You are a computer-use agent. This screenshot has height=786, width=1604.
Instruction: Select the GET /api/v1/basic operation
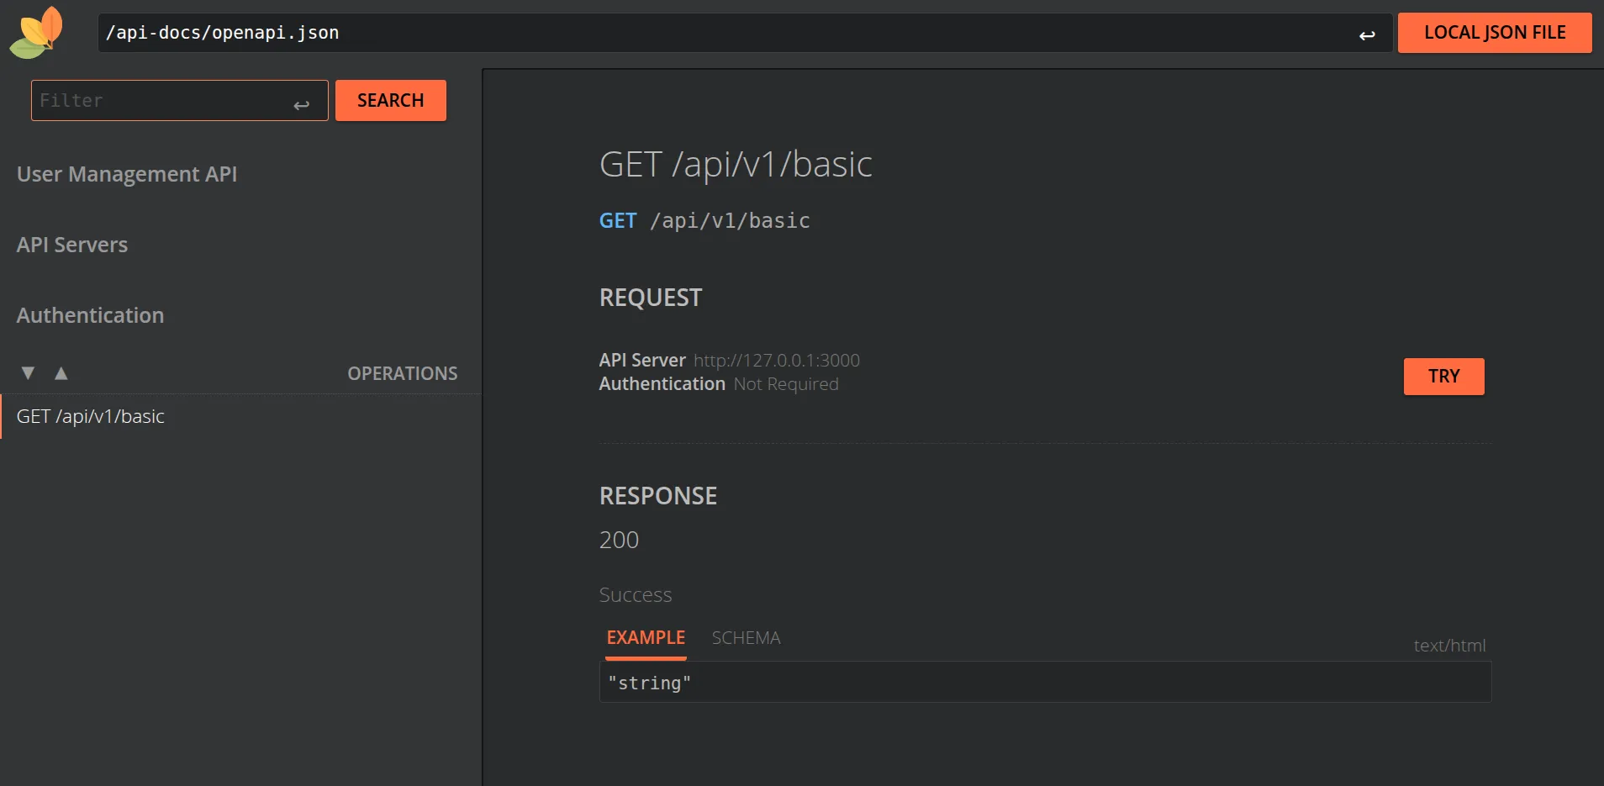[x=91, y=415]
